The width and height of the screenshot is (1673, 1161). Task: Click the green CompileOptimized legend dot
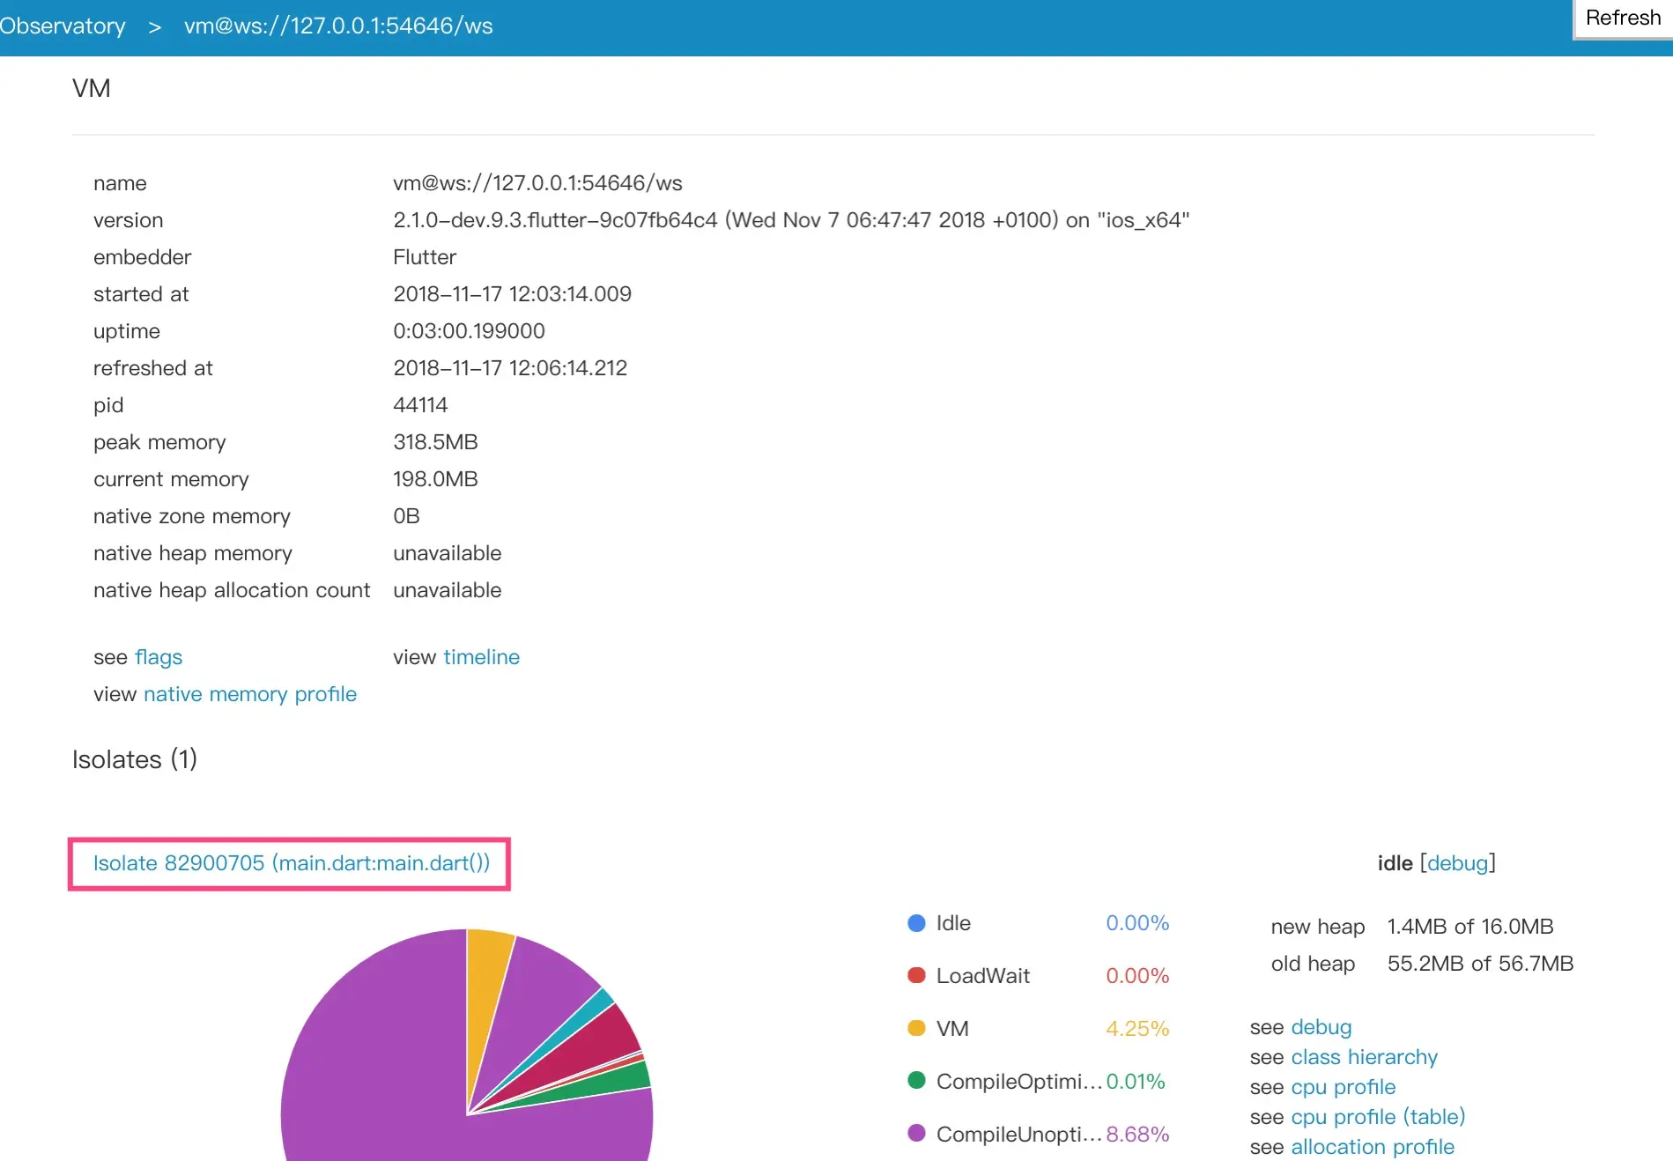916,1081
